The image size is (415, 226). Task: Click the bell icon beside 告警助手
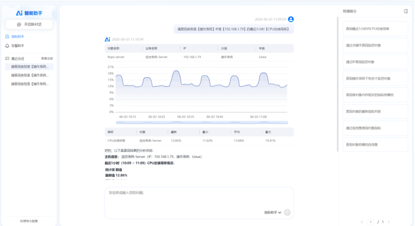tap(7, 45)
